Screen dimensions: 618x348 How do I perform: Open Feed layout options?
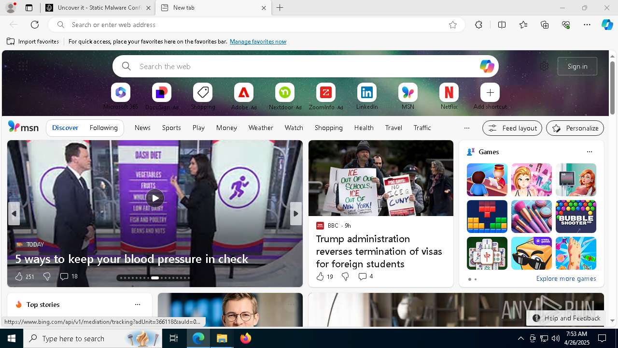[x=512, y=128]
